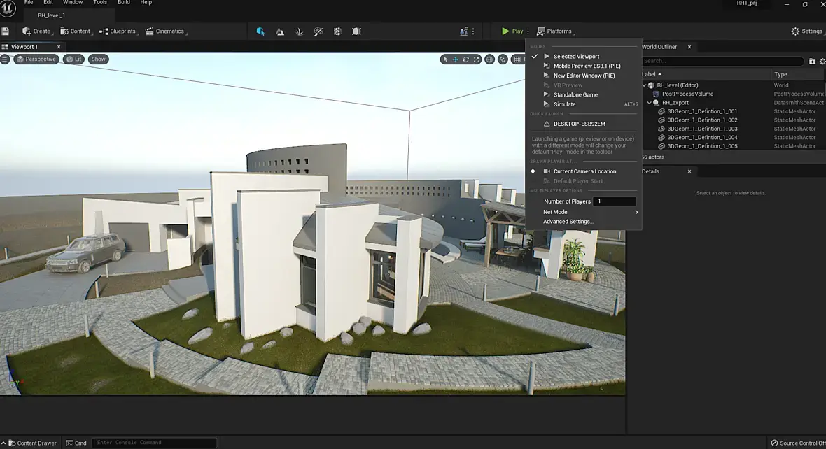Open the Content dropdown
Viewport: 826px width, 449px height.
(76, 31)
